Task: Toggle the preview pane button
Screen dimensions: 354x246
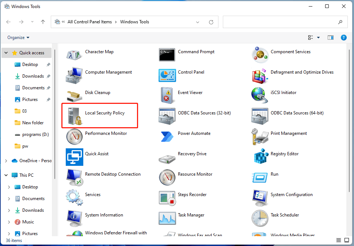Action: click(331, 38)
